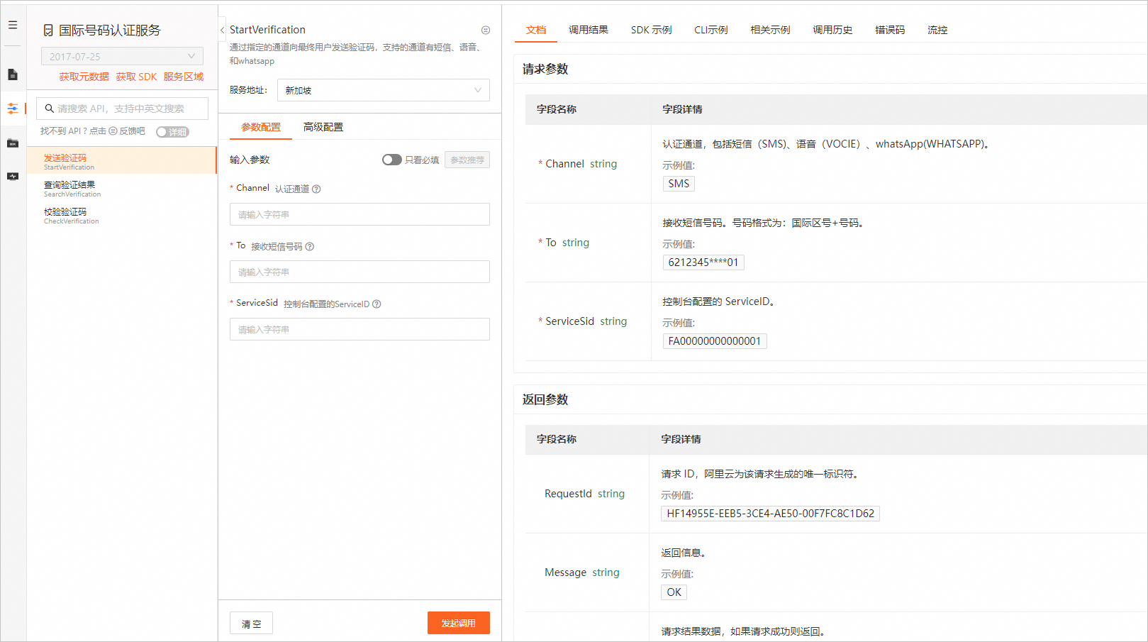Collapse the API list panel arrow
Viewport: 1148px width, 642px height.
[222, 30]
